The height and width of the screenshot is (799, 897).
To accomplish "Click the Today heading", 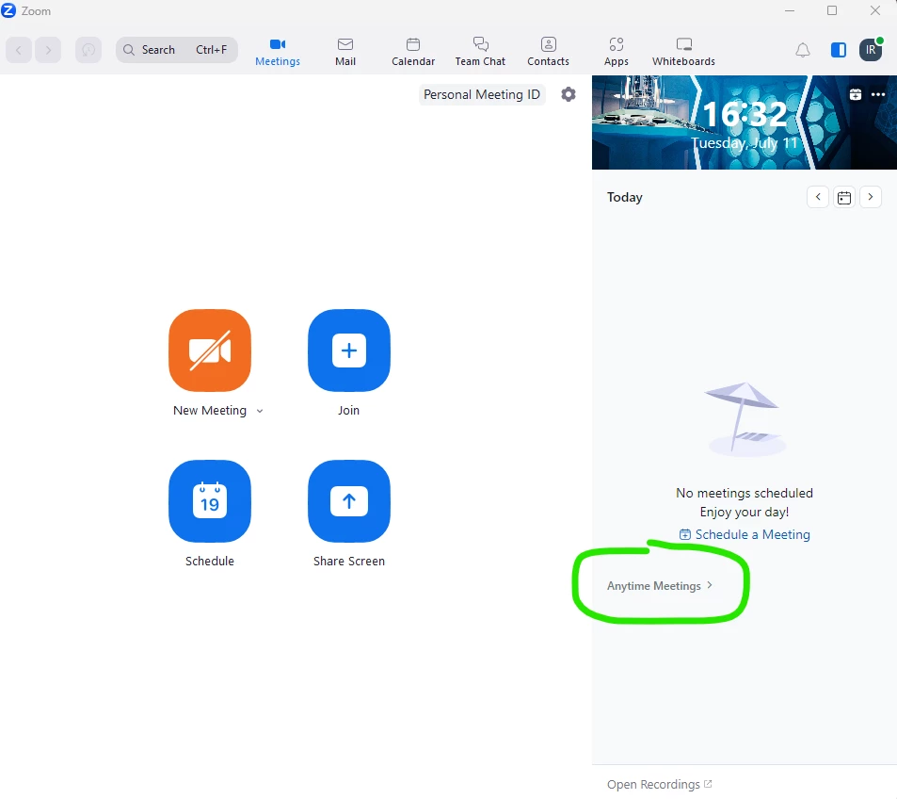I will click(x=625, y=197).
